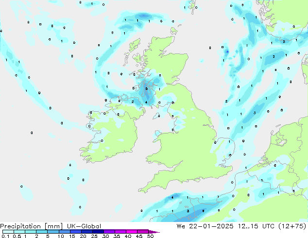Screen dimensions: 308x238
Task: Click the '35' legend scale label
Action: 117,236
